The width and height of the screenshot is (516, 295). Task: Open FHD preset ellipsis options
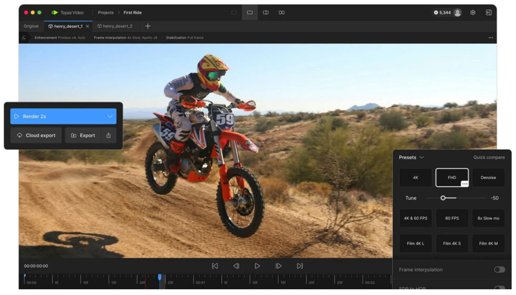click(464, 184)
